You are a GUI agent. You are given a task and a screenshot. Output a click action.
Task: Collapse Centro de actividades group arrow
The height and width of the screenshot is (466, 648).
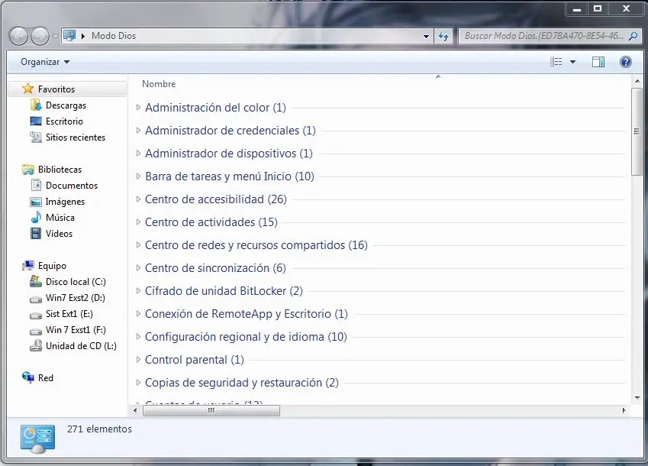(138, 222)
